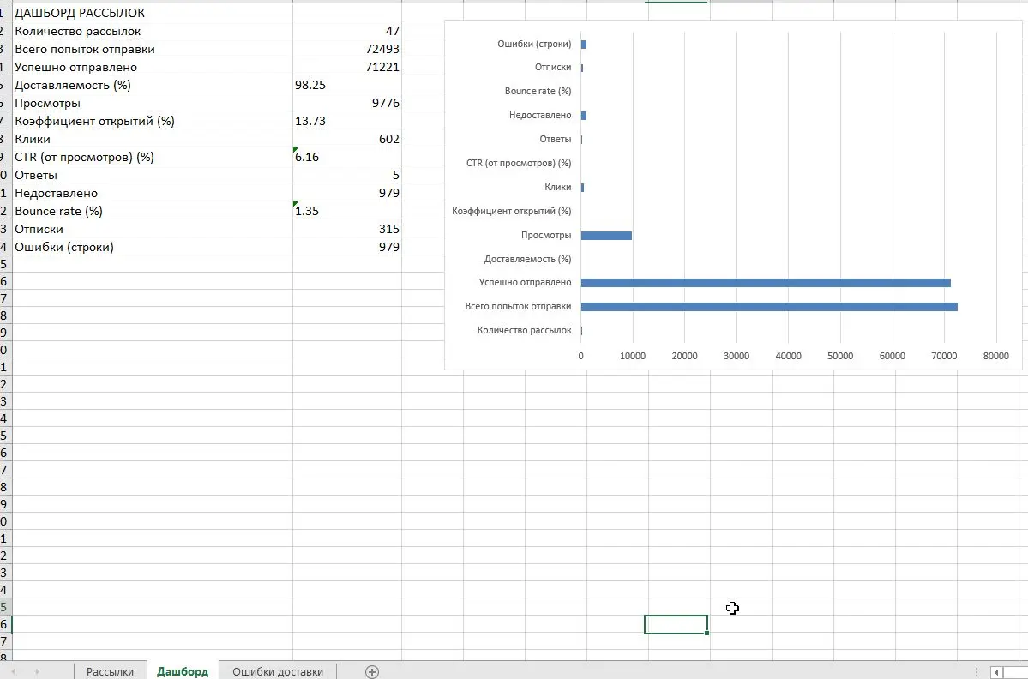Click the cell with value 72493
This screenshot has width=1028, height=679.
point(346,49)
